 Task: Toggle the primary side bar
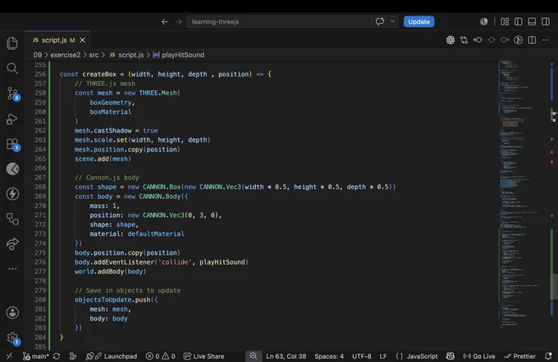tap(519, 21)
